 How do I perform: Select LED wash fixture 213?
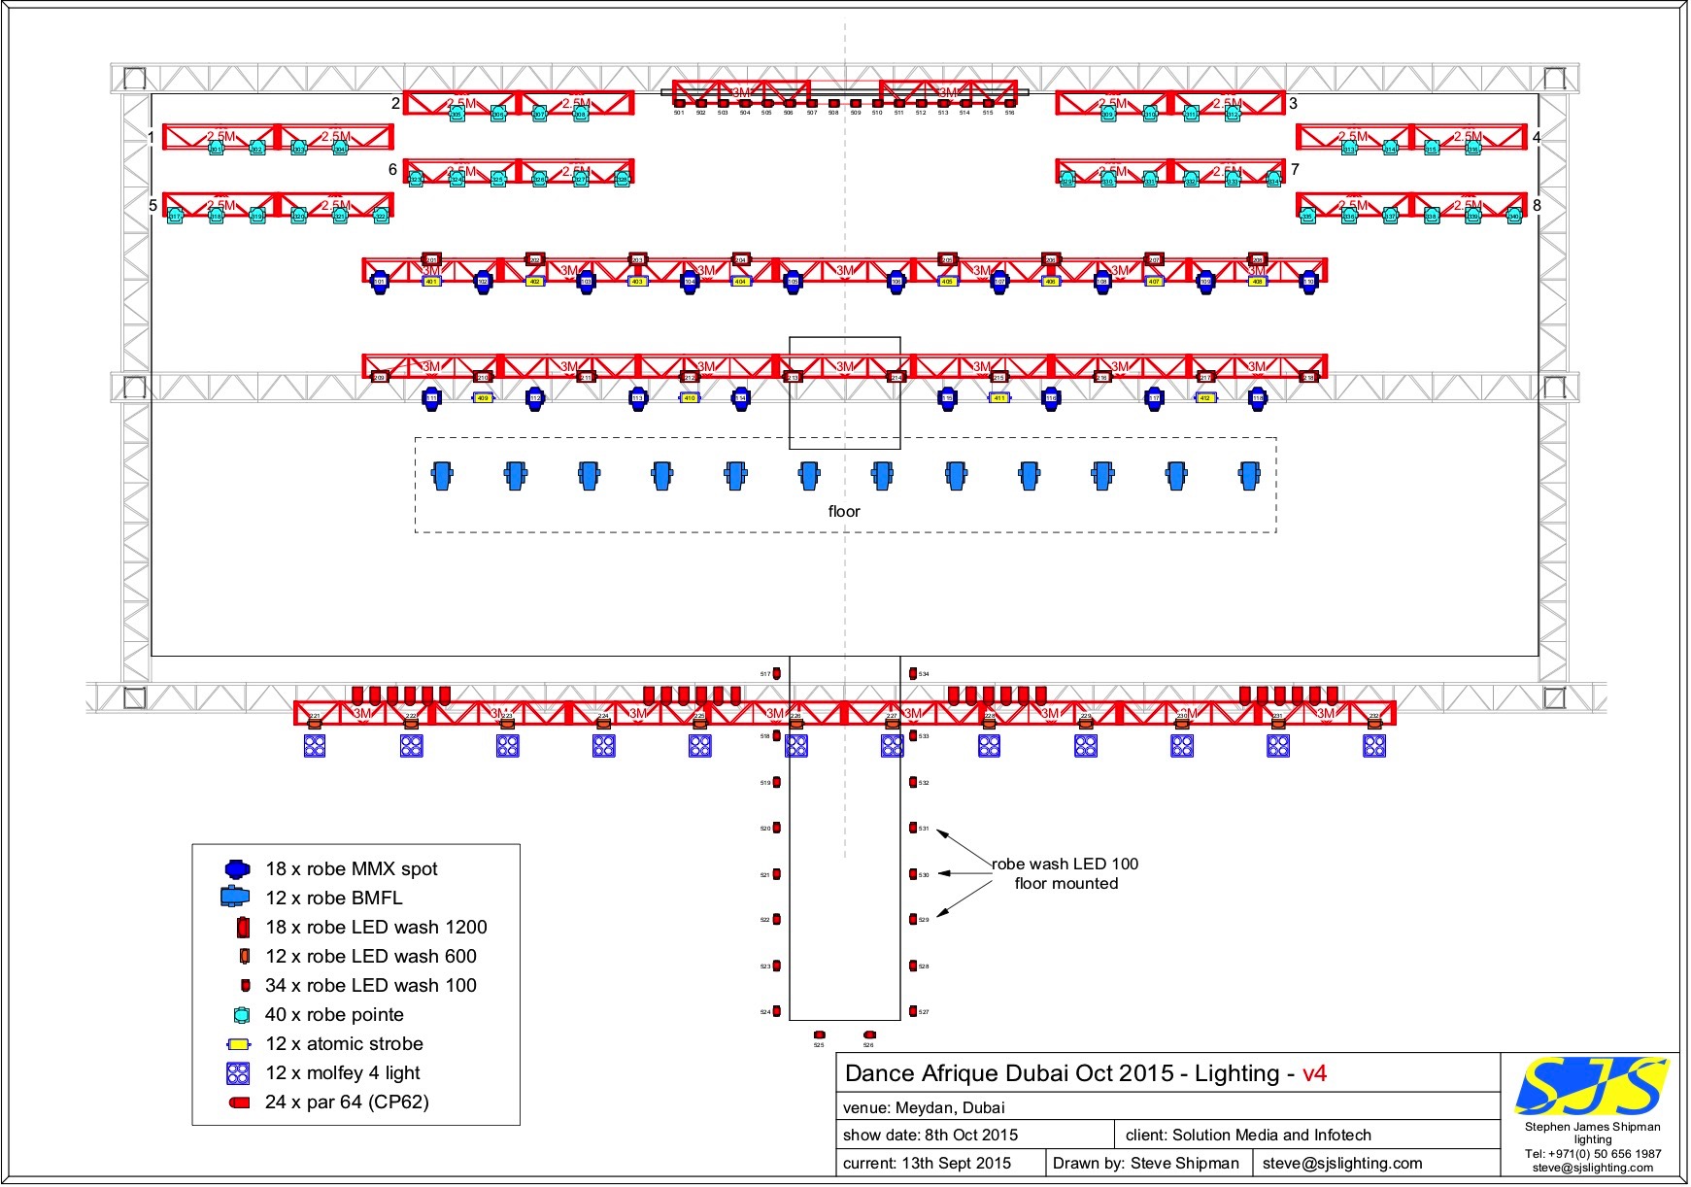(793, 377)
